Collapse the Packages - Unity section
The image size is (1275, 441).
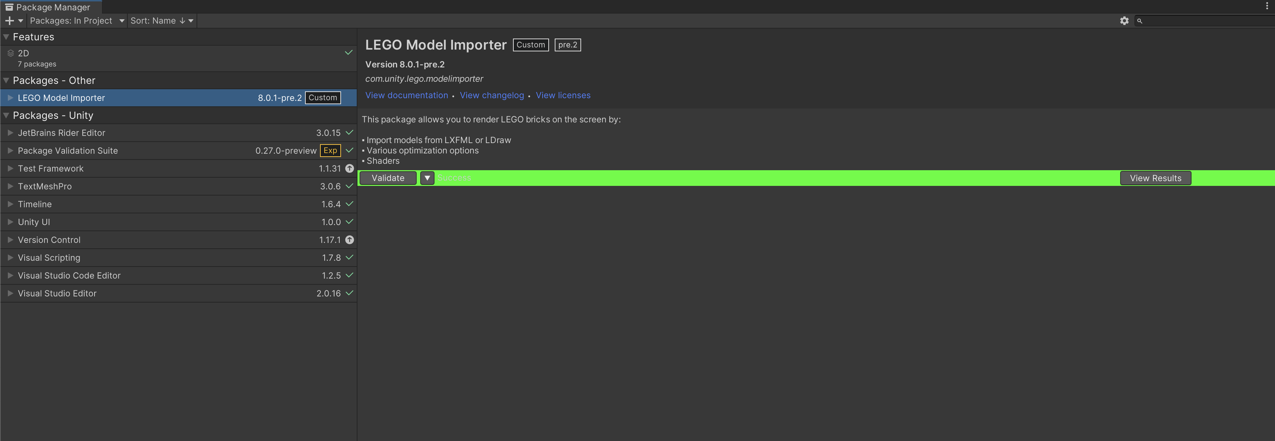[5, 115]
